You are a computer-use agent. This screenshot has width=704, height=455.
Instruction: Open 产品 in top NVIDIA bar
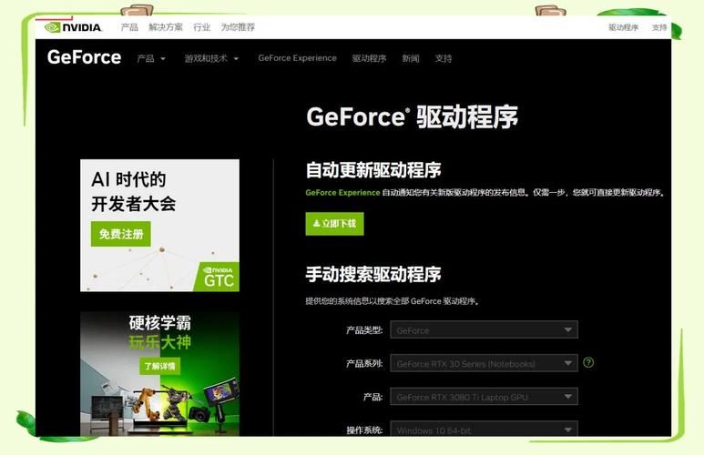click(129, 27)
